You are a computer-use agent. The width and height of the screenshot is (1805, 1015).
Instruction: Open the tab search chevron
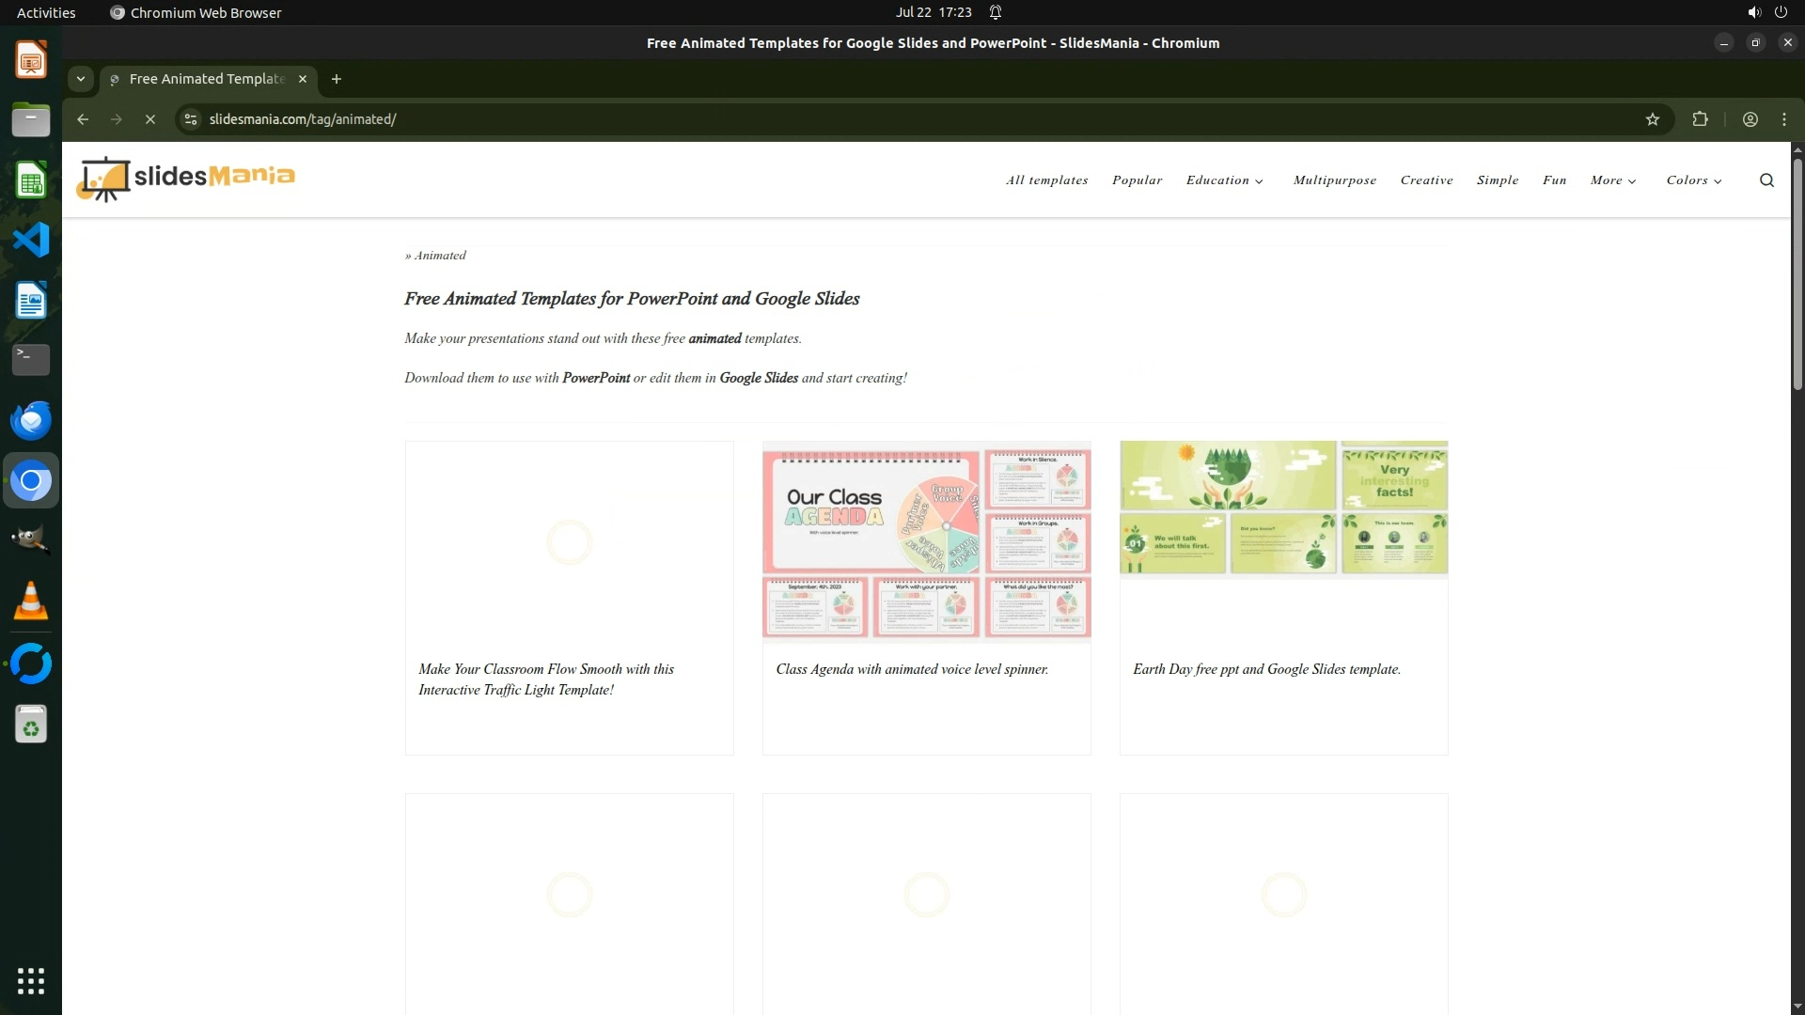81,79
